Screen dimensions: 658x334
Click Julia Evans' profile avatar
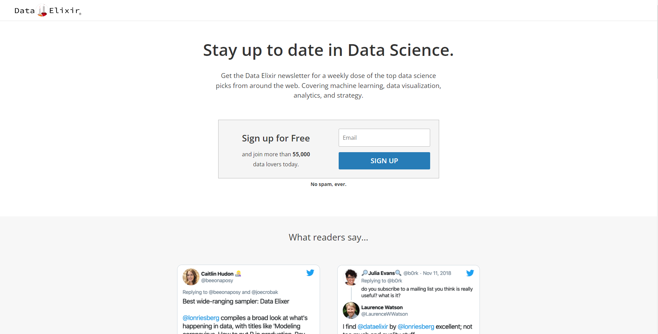[351, 277]
